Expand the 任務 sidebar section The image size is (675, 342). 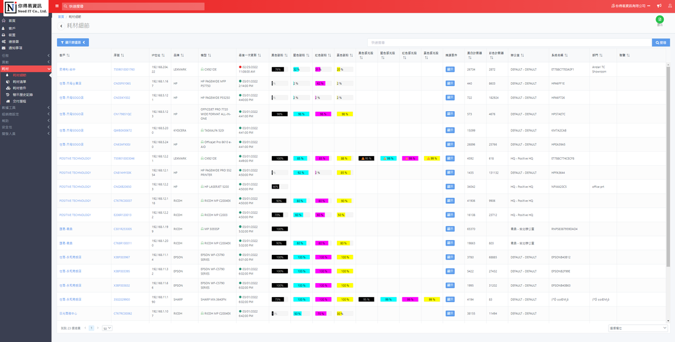[x=25, y=55]
